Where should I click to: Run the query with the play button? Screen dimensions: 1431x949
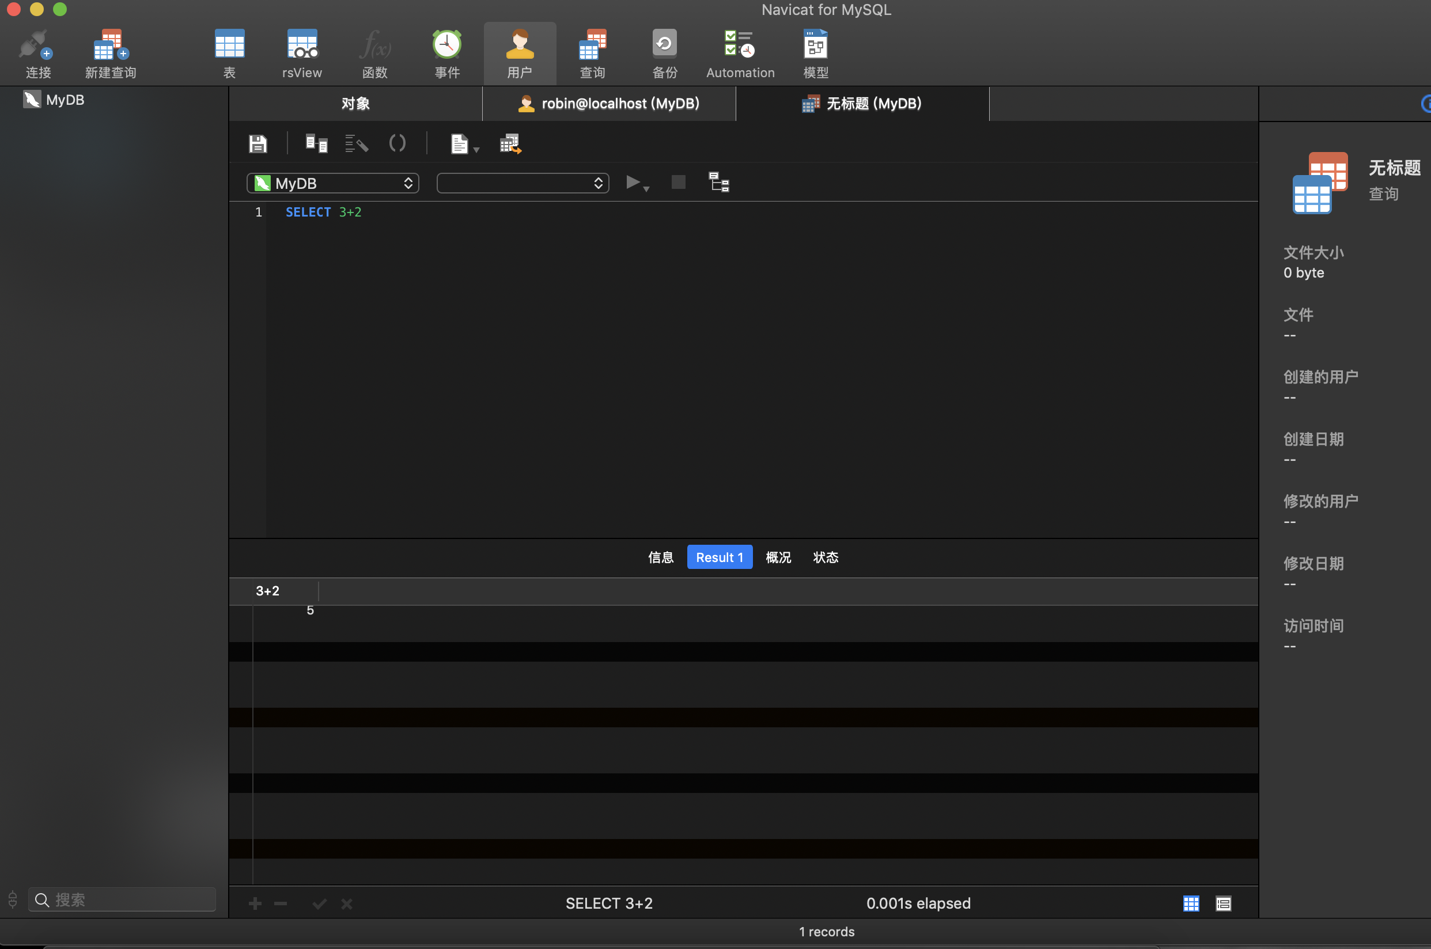(x=633, y=182)
